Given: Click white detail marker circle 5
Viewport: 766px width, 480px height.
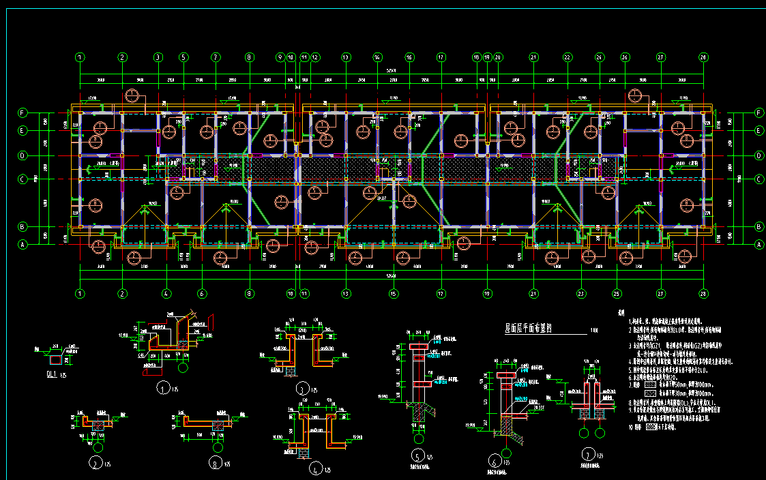Looking at the screenshot, I should point(417,456).
